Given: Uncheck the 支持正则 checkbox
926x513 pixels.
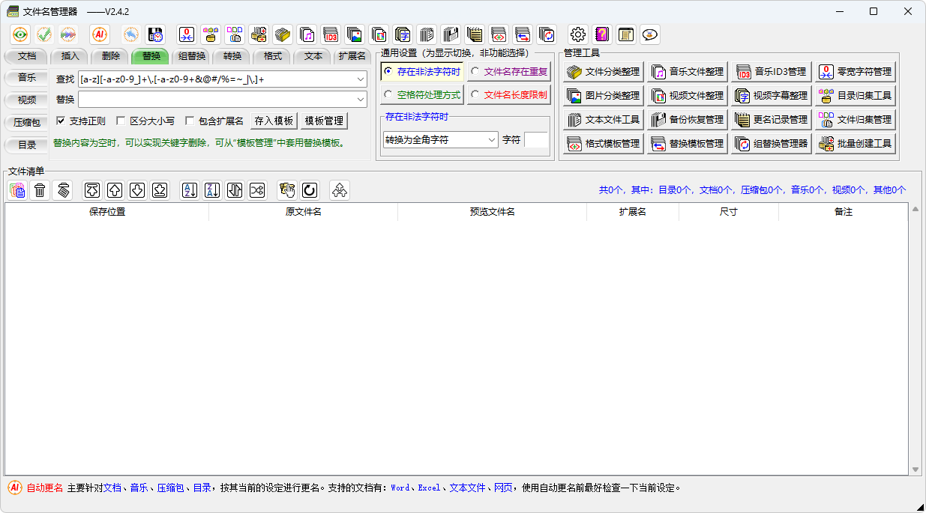Looking at the screenshot, I should coord(61,121).
